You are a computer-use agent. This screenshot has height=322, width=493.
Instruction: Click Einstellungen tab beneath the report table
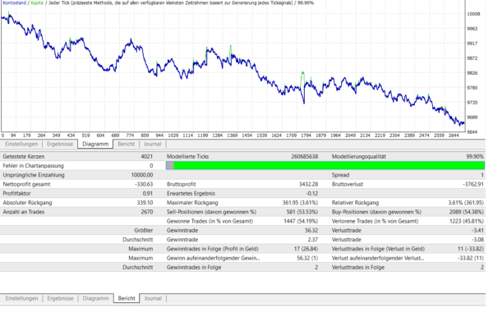(x=21, y=298)
